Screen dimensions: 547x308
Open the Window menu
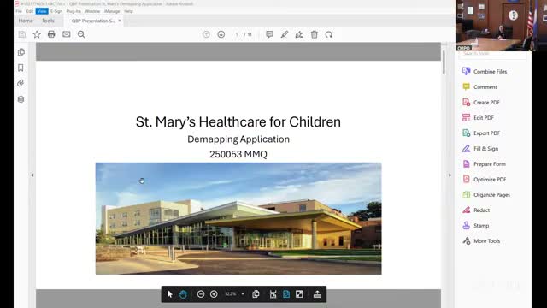click(x=92, y=11)
